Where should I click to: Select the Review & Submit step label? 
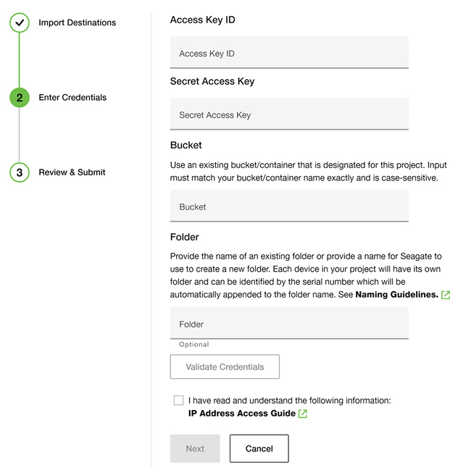72,172
